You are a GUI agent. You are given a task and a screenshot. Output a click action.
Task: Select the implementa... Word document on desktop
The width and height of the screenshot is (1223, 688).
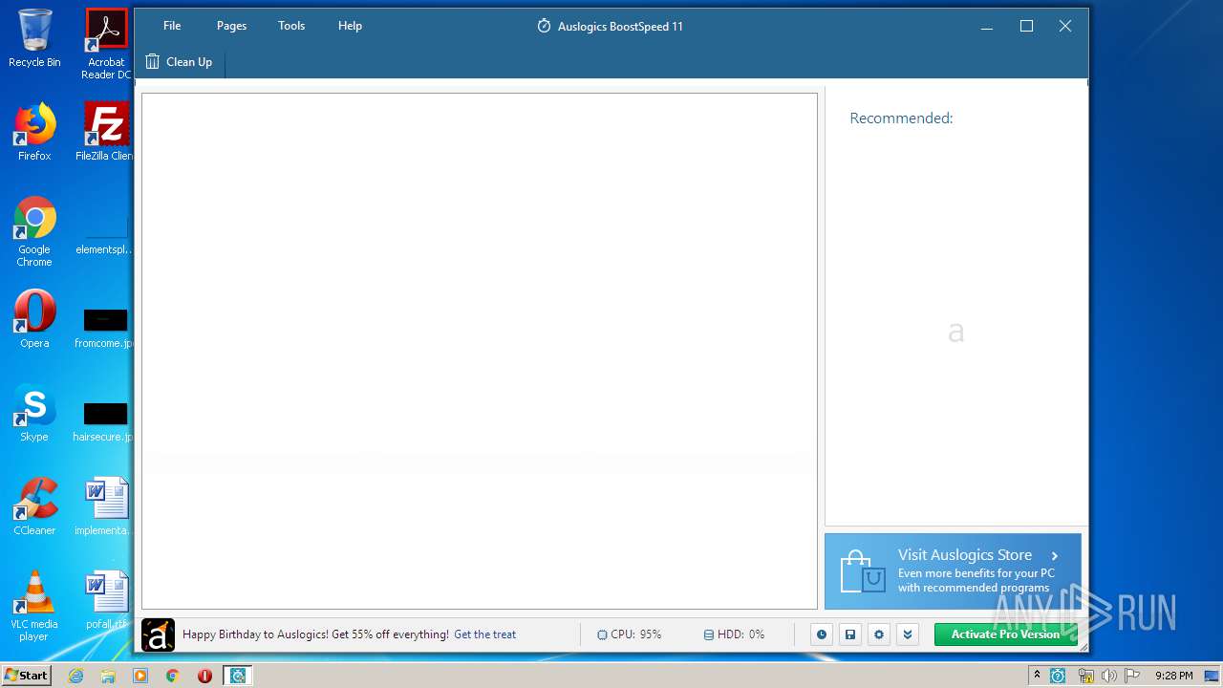(x=105, y=506)
